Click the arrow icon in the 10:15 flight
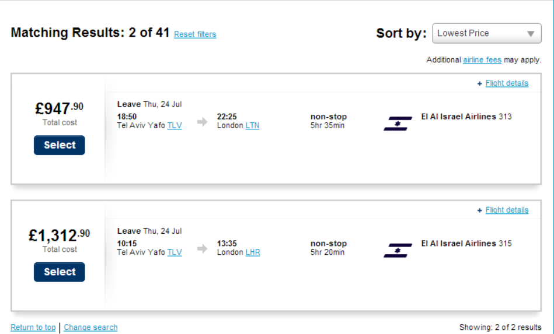554x334 pixels. [x=202, y=249]
